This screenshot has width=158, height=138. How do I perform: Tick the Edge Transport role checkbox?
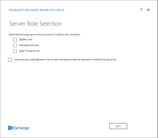15,51
